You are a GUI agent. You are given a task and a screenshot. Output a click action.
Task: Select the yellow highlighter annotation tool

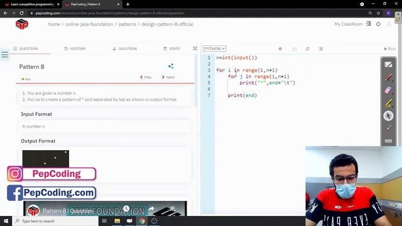388,103
